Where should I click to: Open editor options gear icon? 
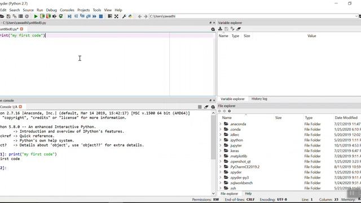[213, 29]
